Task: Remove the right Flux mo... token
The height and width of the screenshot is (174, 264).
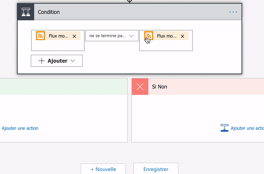Action: point(182,36)
